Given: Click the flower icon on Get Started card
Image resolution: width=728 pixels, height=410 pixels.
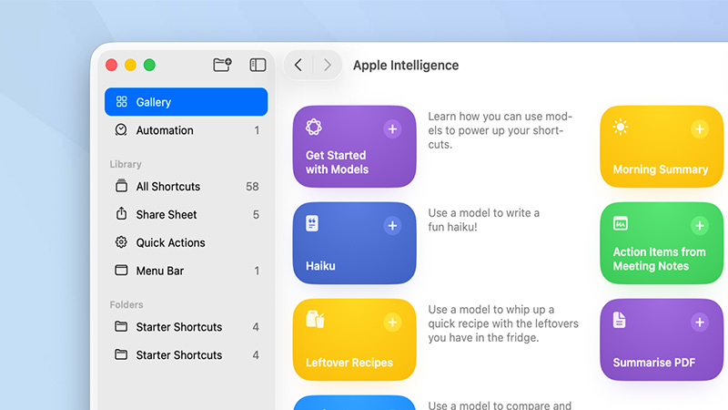Looking at the screenshot, I should point(314,127).
